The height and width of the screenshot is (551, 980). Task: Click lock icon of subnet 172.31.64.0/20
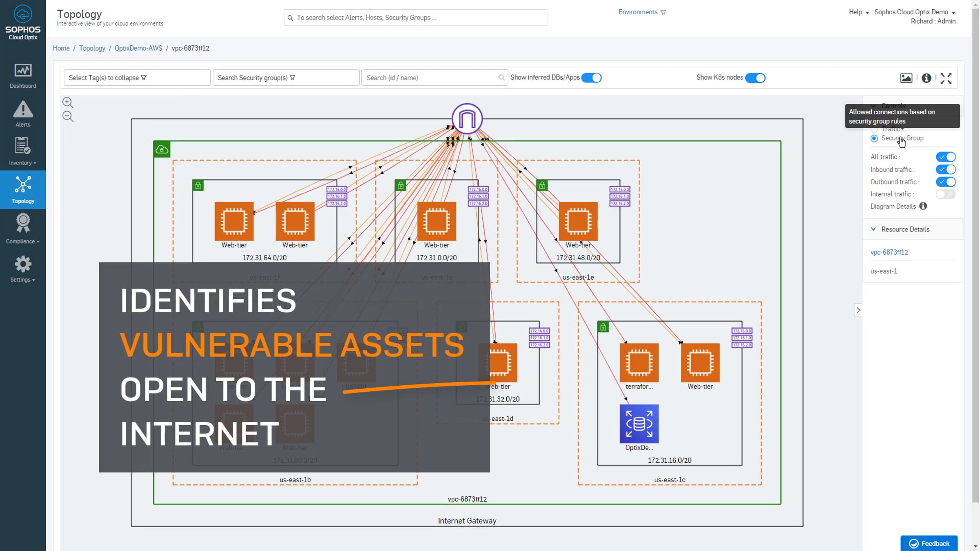click(x=198, y=186)
